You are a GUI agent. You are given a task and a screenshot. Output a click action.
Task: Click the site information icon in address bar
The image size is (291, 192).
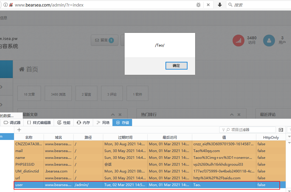pos(6,5)
